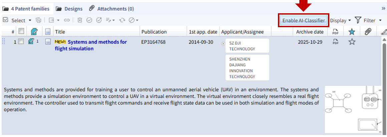
Task: Click the refresh arrows toolbar icon
Action: [122, 20]
